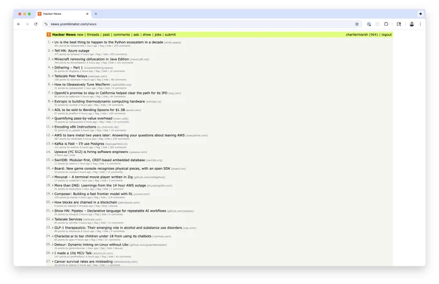Image resolution: width=439 pixels, height=284 pixels.
Task: Upvote the Extropic thermodynamic computing story
Action: (52, 101)
